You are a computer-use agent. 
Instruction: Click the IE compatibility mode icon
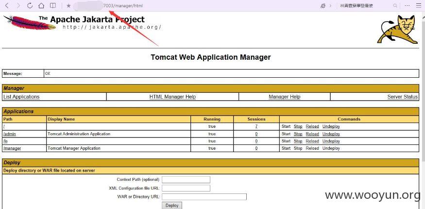[323, 6]
